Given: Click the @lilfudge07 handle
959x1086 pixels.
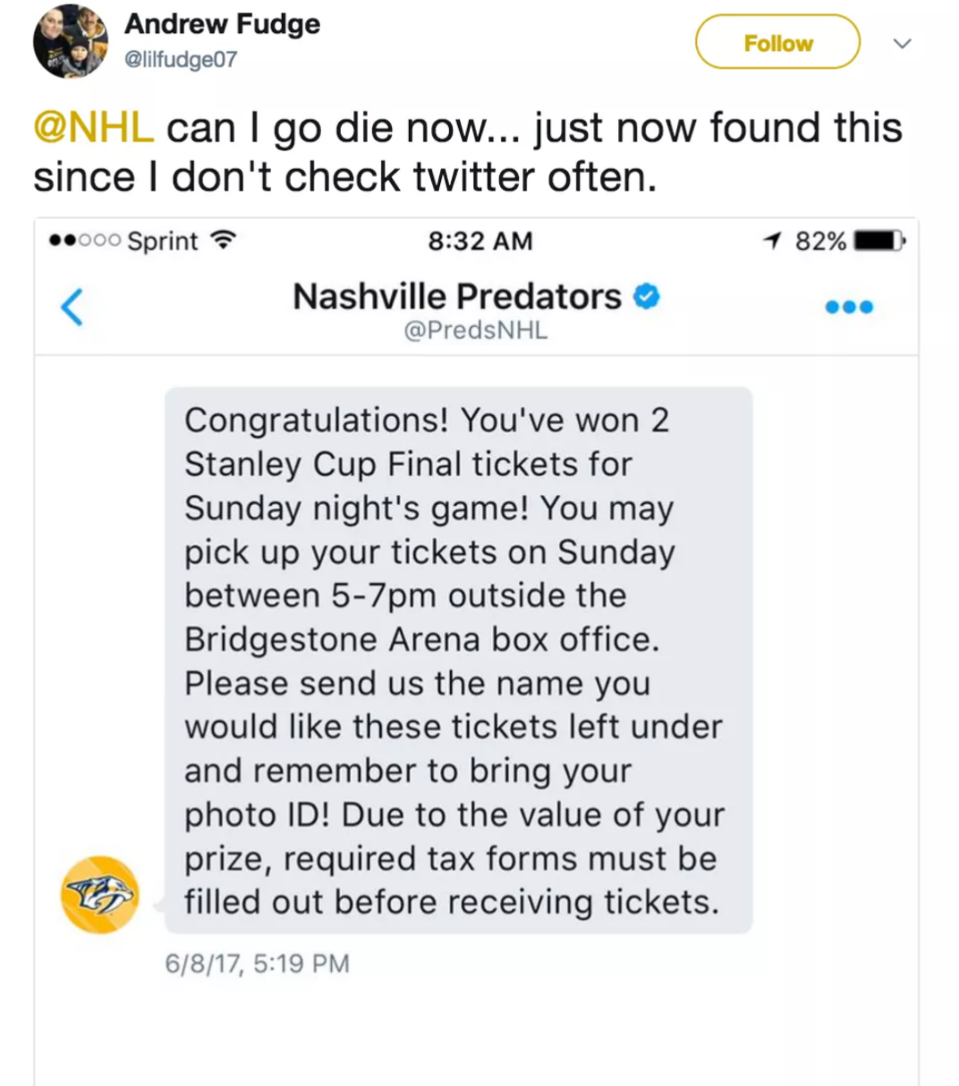Looking at the screenshot, I should pos(181,60).
